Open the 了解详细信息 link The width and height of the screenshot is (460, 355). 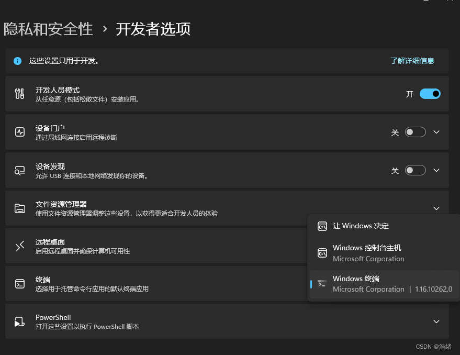point(412,61)
